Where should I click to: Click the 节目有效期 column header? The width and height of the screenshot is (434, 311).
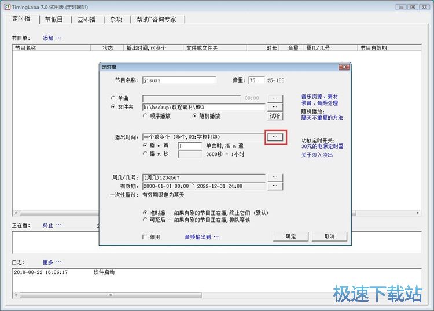coord(389,48)
